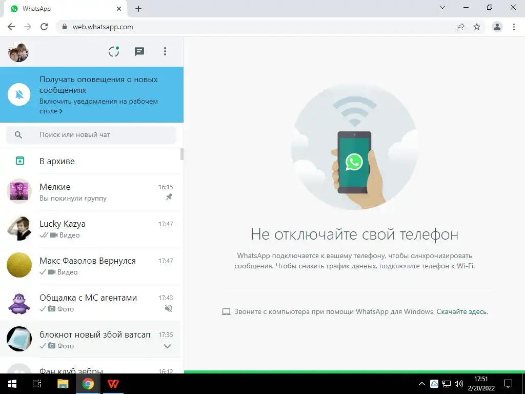Click the muted speaker icon on Общалка chat
Image resolution: width=525 pixels, height=394 pixels.
pos(169,308)
